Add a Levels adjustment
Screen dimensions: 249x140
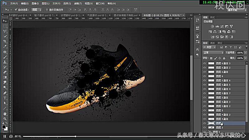[217, 26]
